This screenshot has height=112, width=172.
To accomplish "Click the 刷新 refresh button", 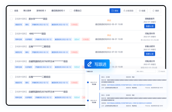I will (x=156, y=11).
